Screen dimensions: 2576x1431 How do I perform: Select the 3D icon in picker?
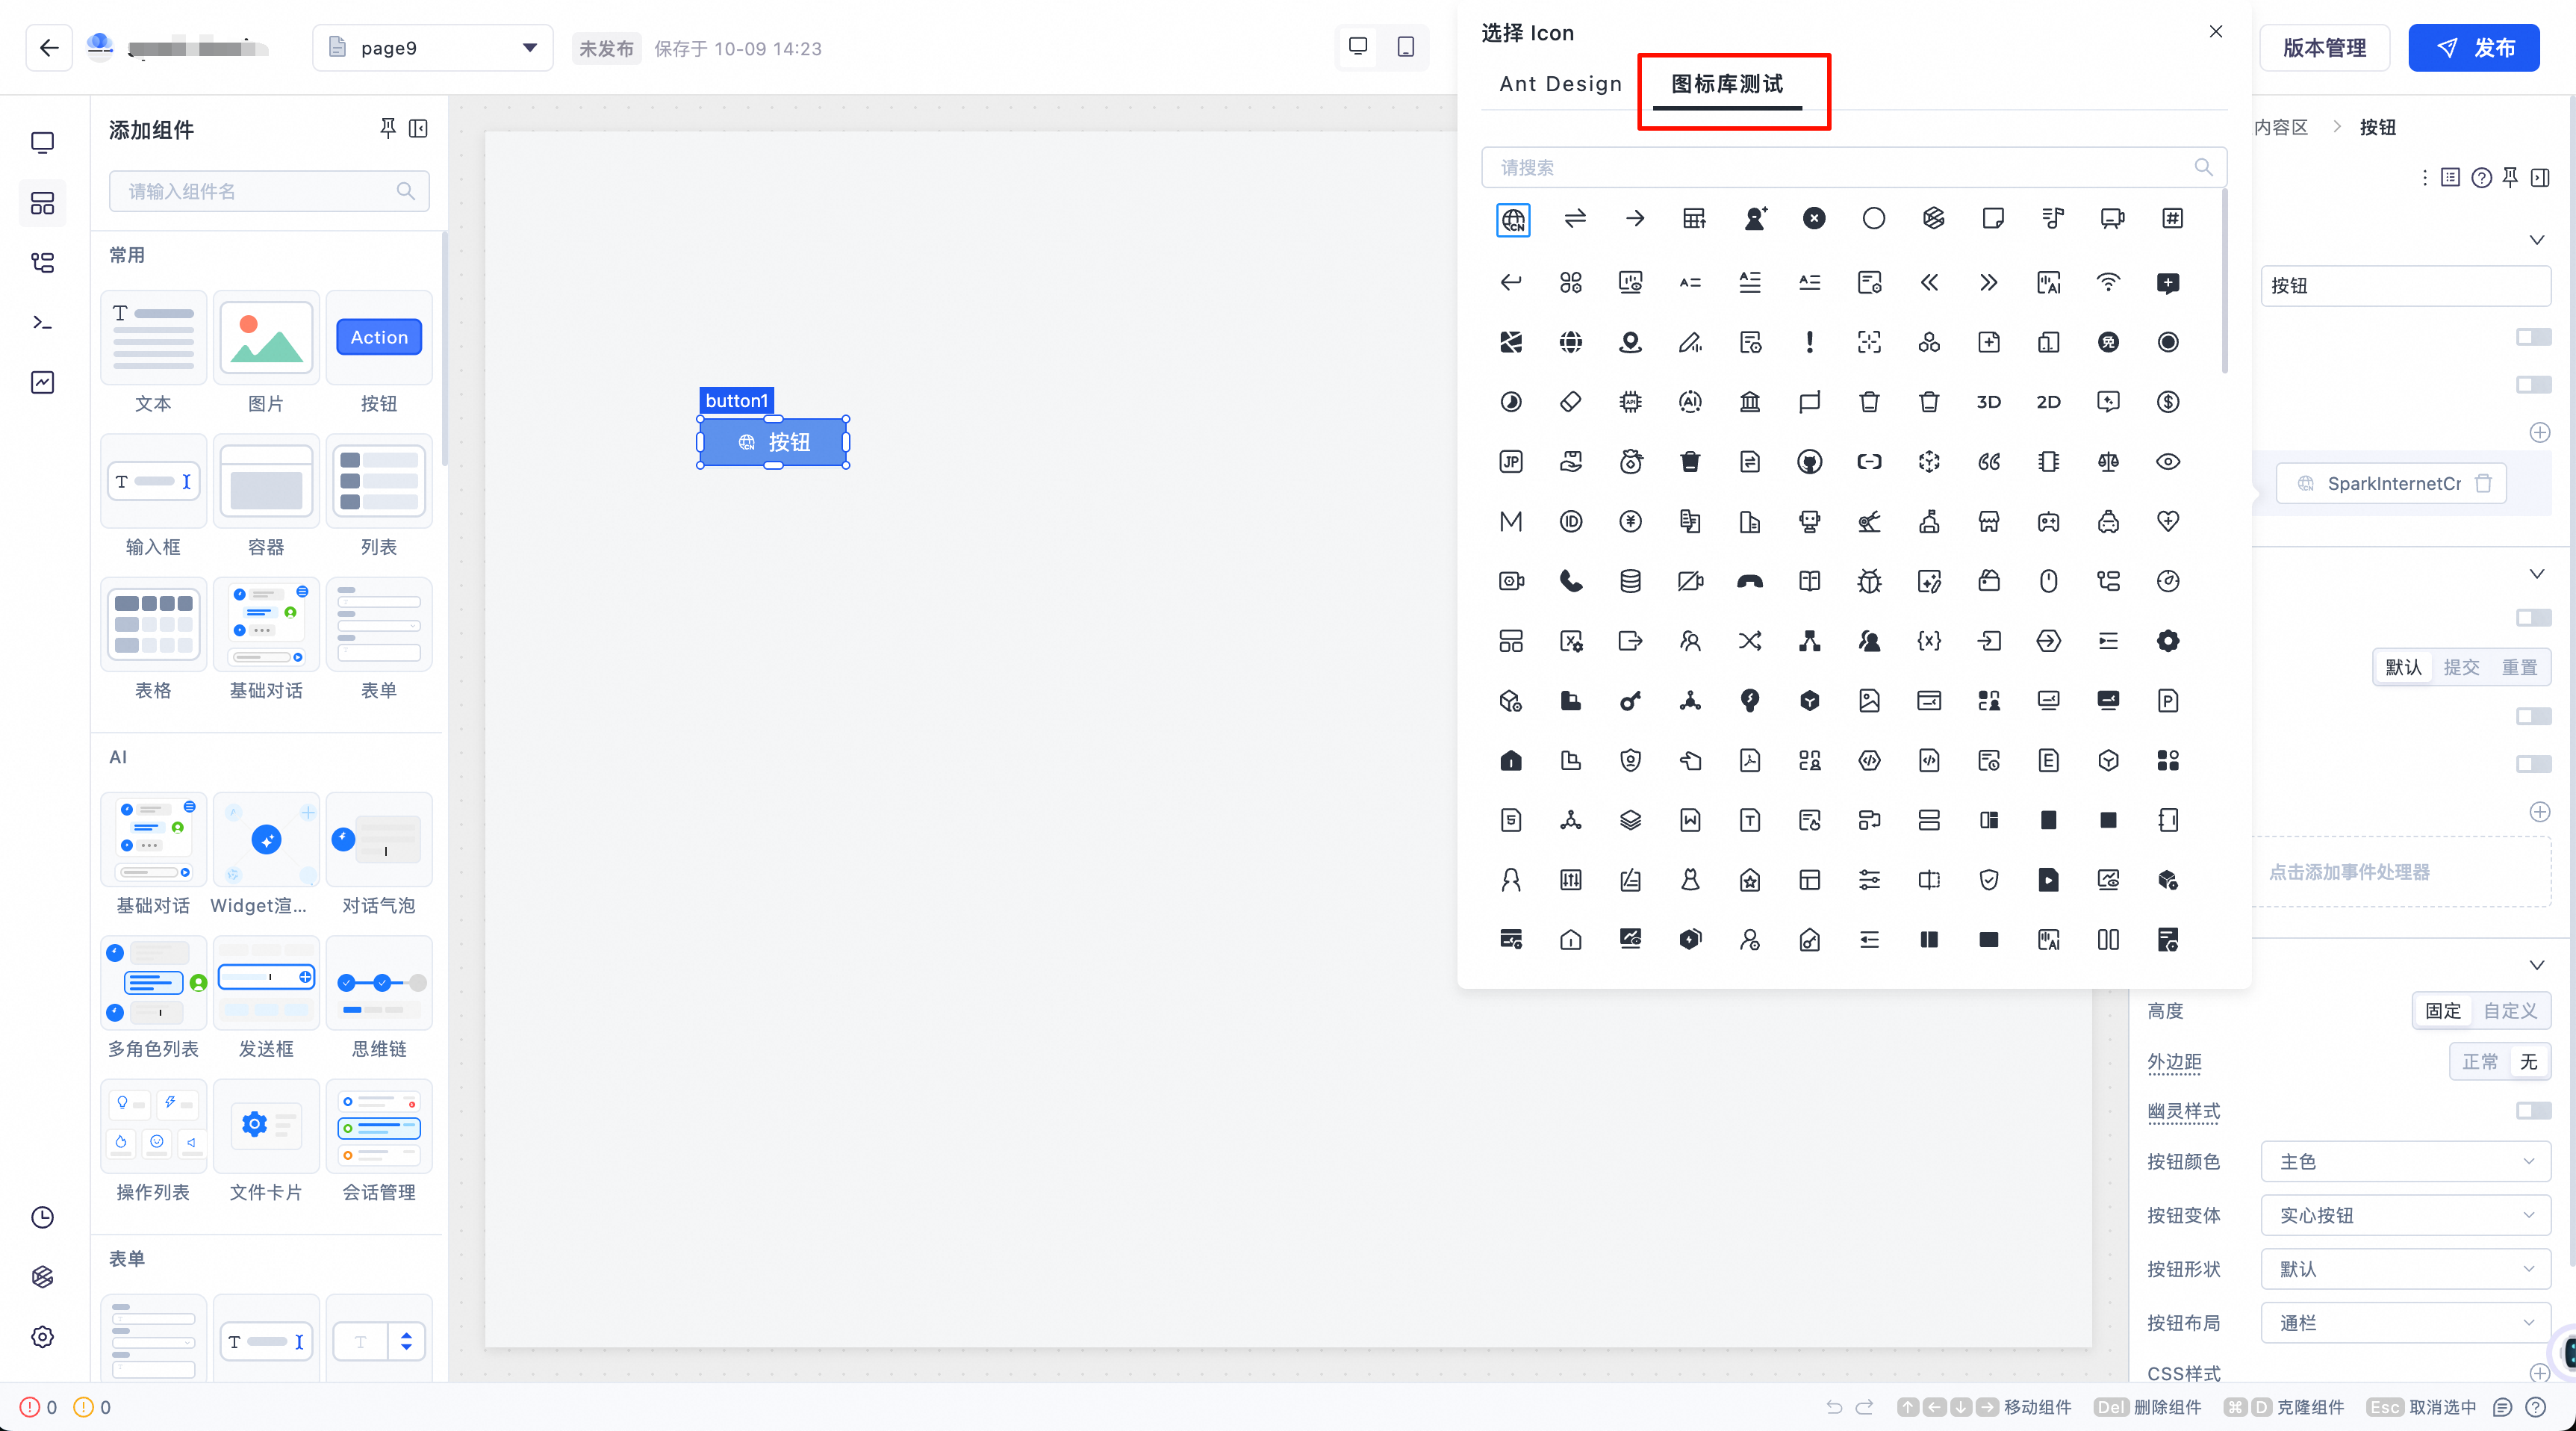click(x=1988, y=402)
